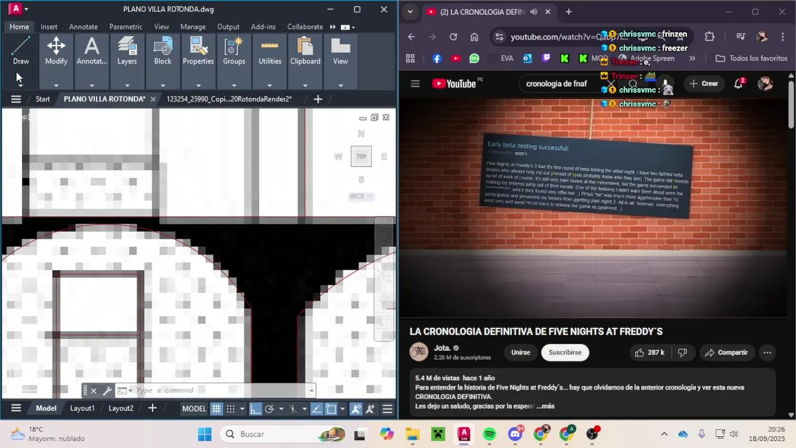Viewport: 796px width, 448px height.
Task: Toggle isometric drafting in status bar
Action: [292, 409]
